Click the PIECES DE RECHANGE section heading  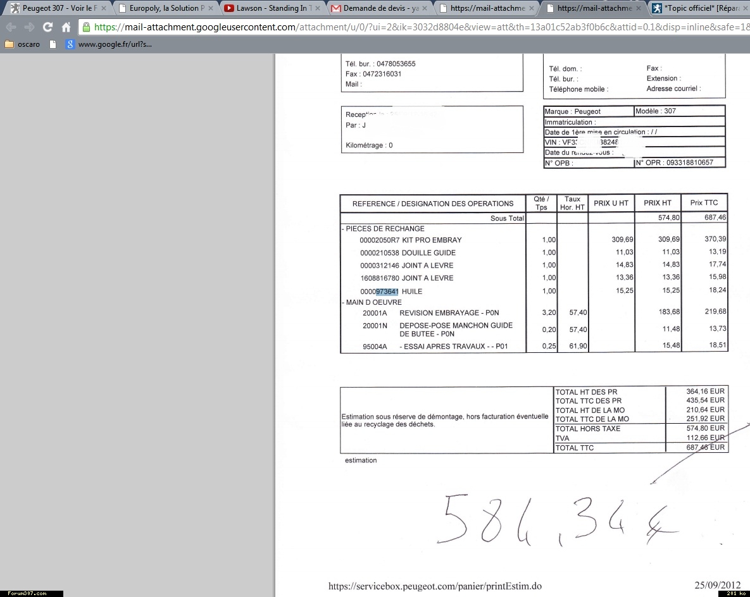383,228
